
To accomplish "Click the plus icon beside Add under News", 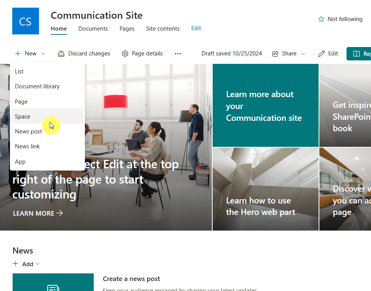I will tap(15, 263).
